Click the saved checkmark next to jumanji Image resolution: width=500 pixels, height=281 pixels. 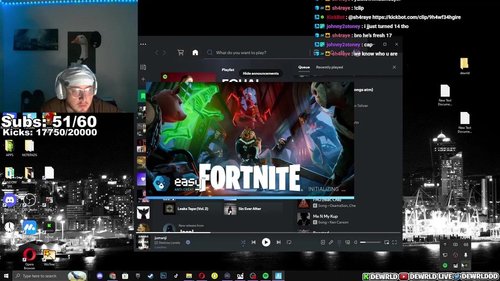188,242
